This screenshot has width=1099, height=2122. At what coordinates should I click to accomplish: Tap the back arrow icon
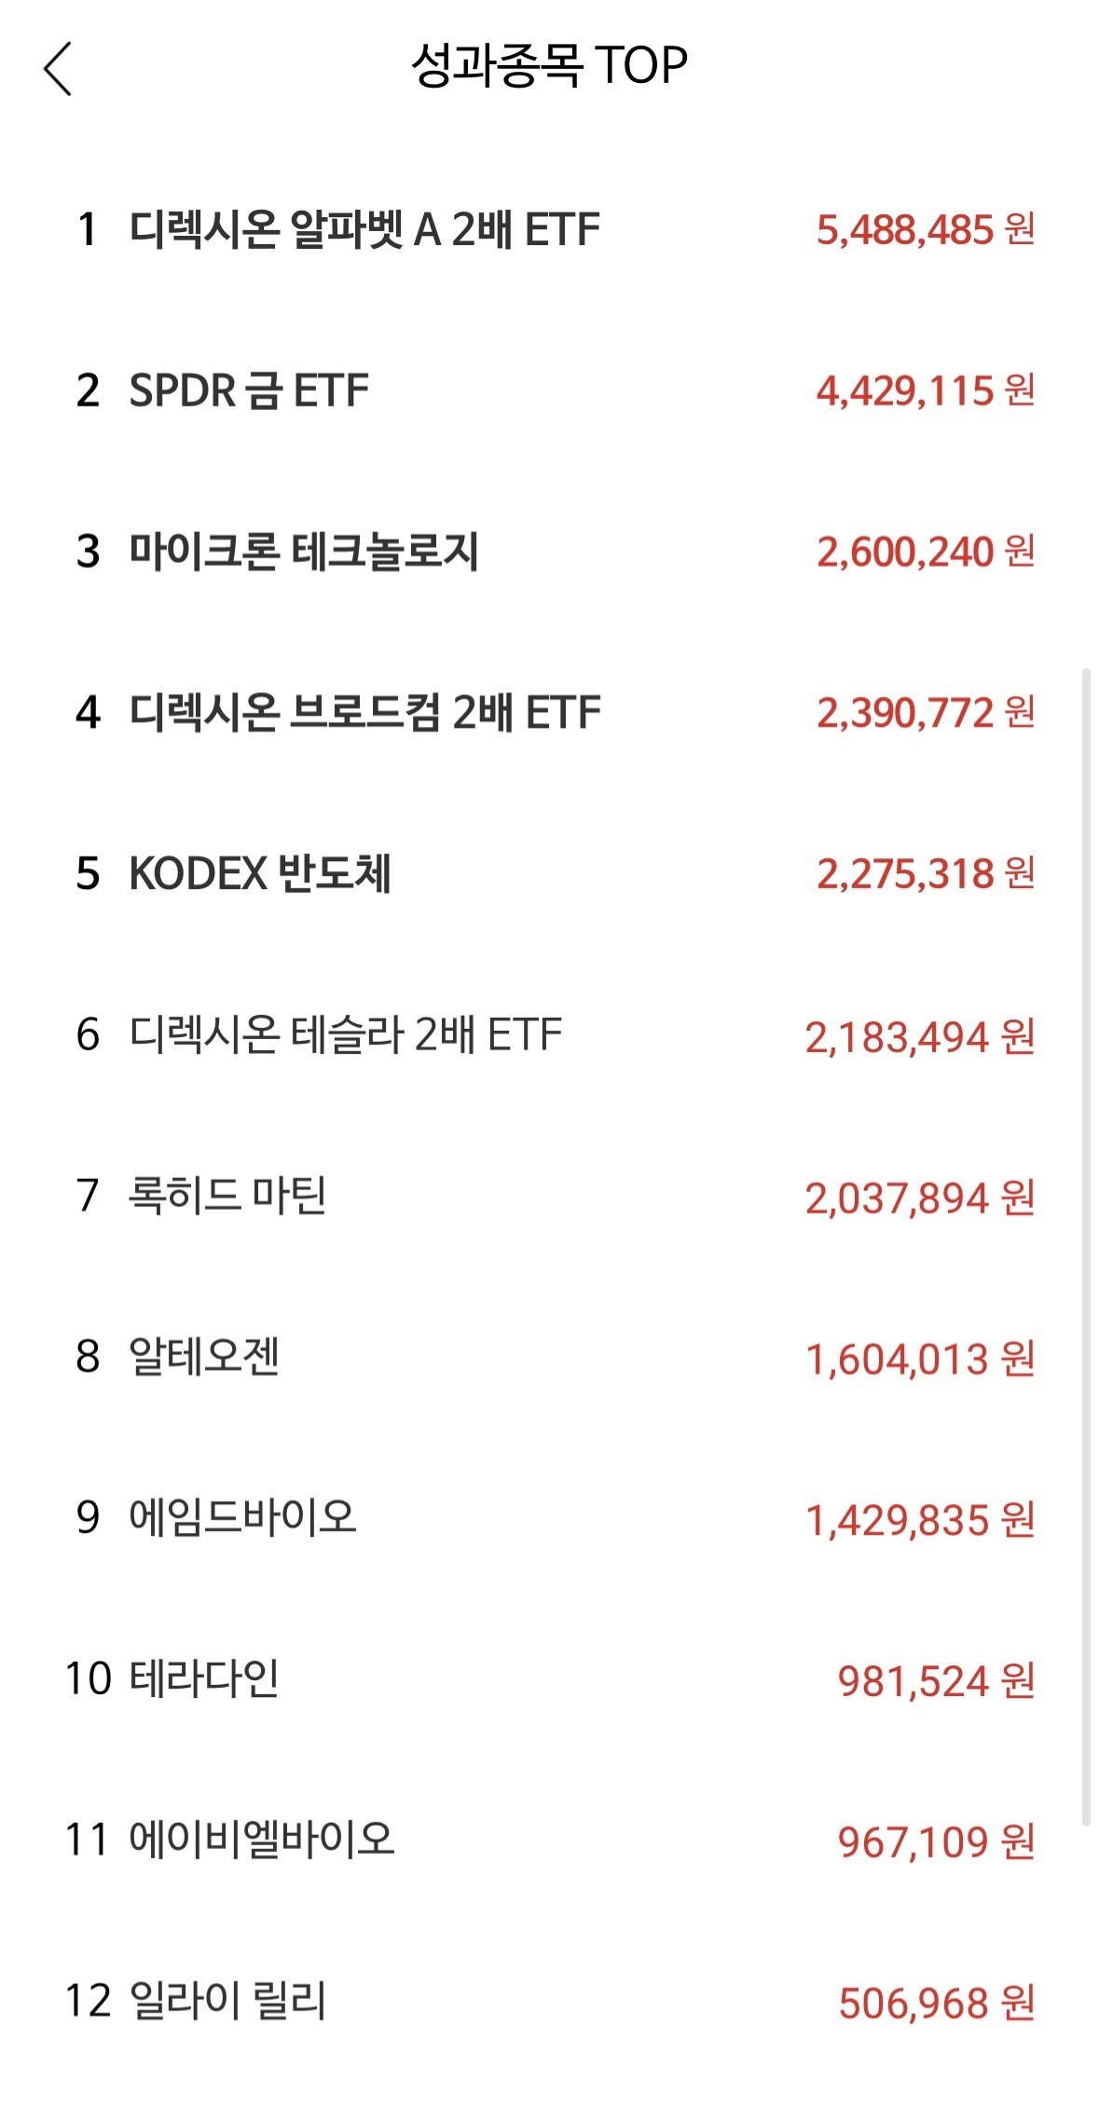click(58, 69)
